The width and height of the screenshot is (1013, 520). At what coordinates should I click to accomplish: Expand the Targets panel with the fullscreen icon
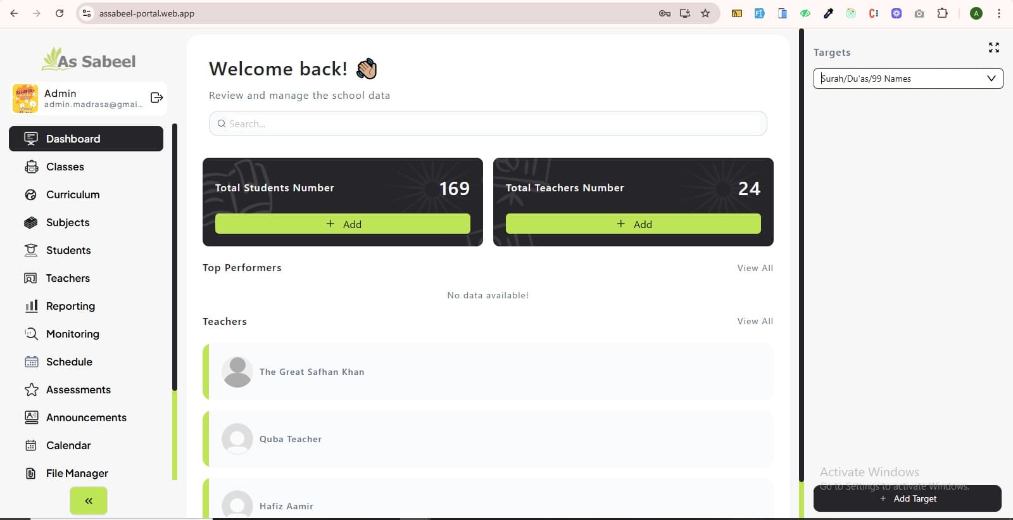[x=994, y=48]
